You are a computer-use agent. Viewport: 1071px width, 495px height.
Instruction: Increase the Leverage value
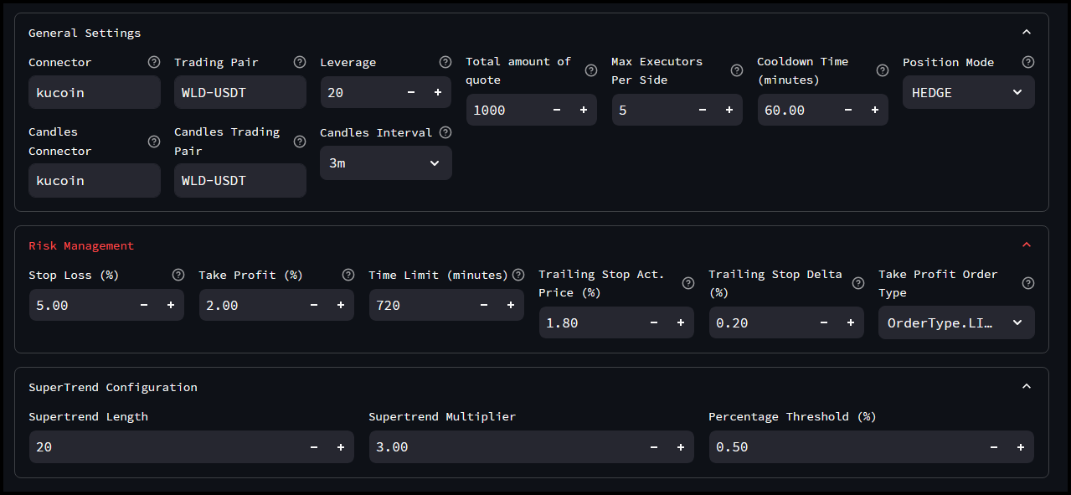[x=437, y=92]
